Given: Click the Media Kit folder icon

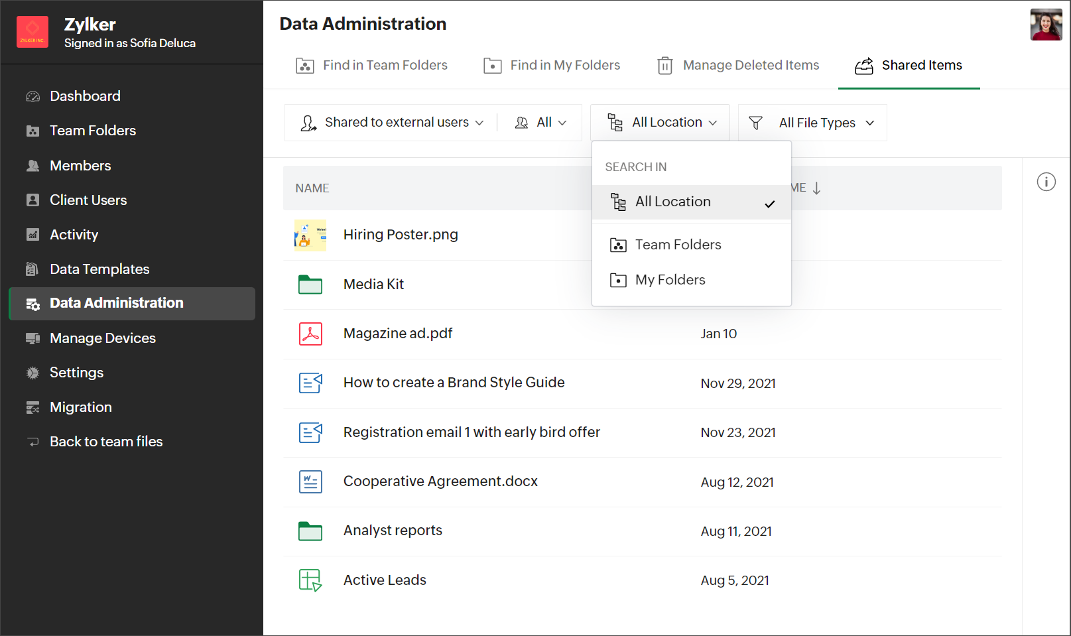Looking at the screenshot, I should coord(310,285).
